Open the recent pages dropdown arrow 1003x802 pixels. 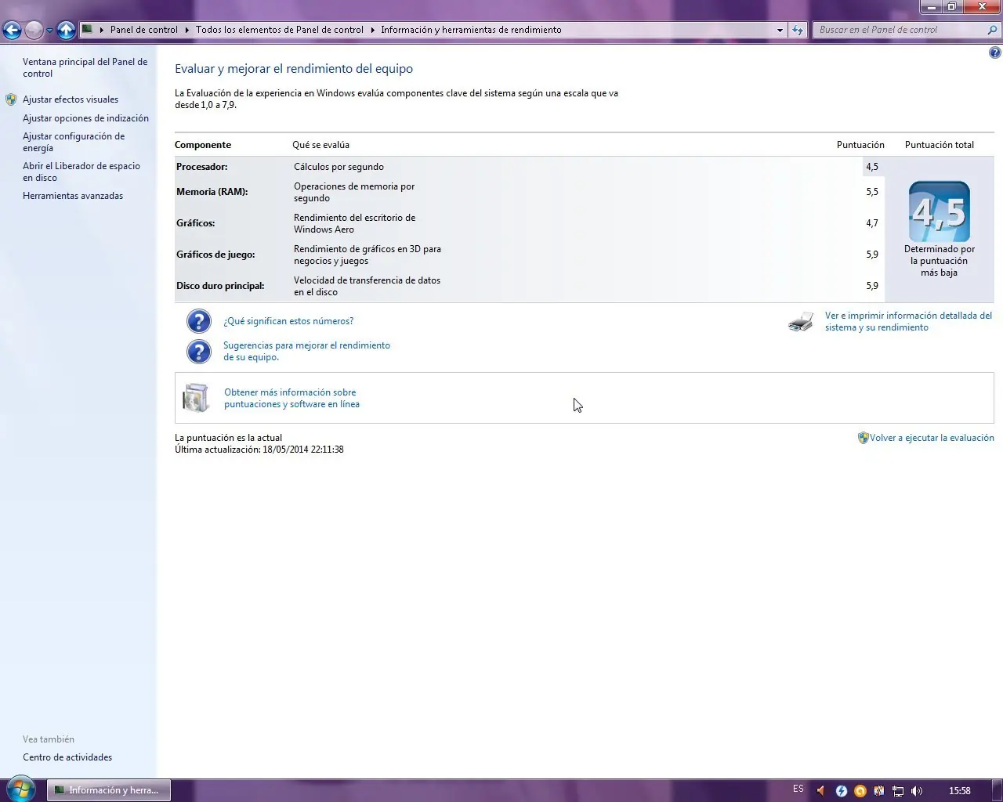[49, 31]
